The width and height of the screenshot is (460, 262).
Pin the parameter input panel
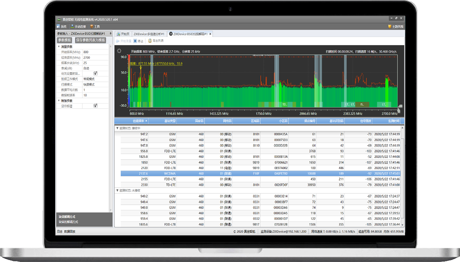111,33
